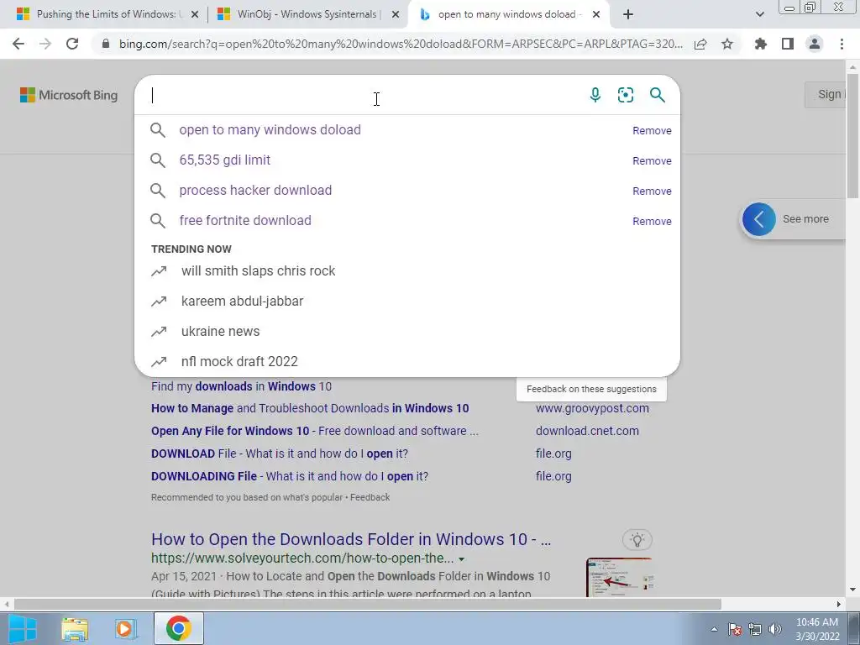Click the lightbulb icon beside first result
This screenshot has height=645, width=860.
click(637, 540)
